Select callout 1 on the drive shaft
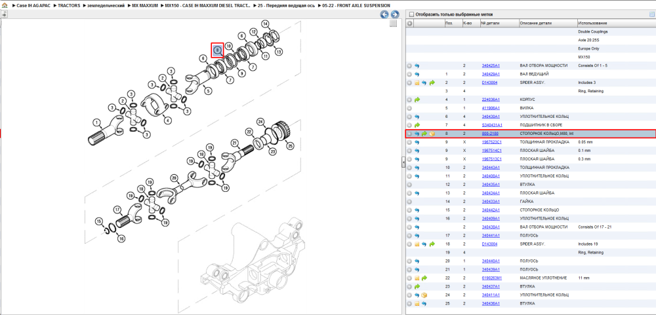The height and width of the screenshot is (315, 656). 97,123
